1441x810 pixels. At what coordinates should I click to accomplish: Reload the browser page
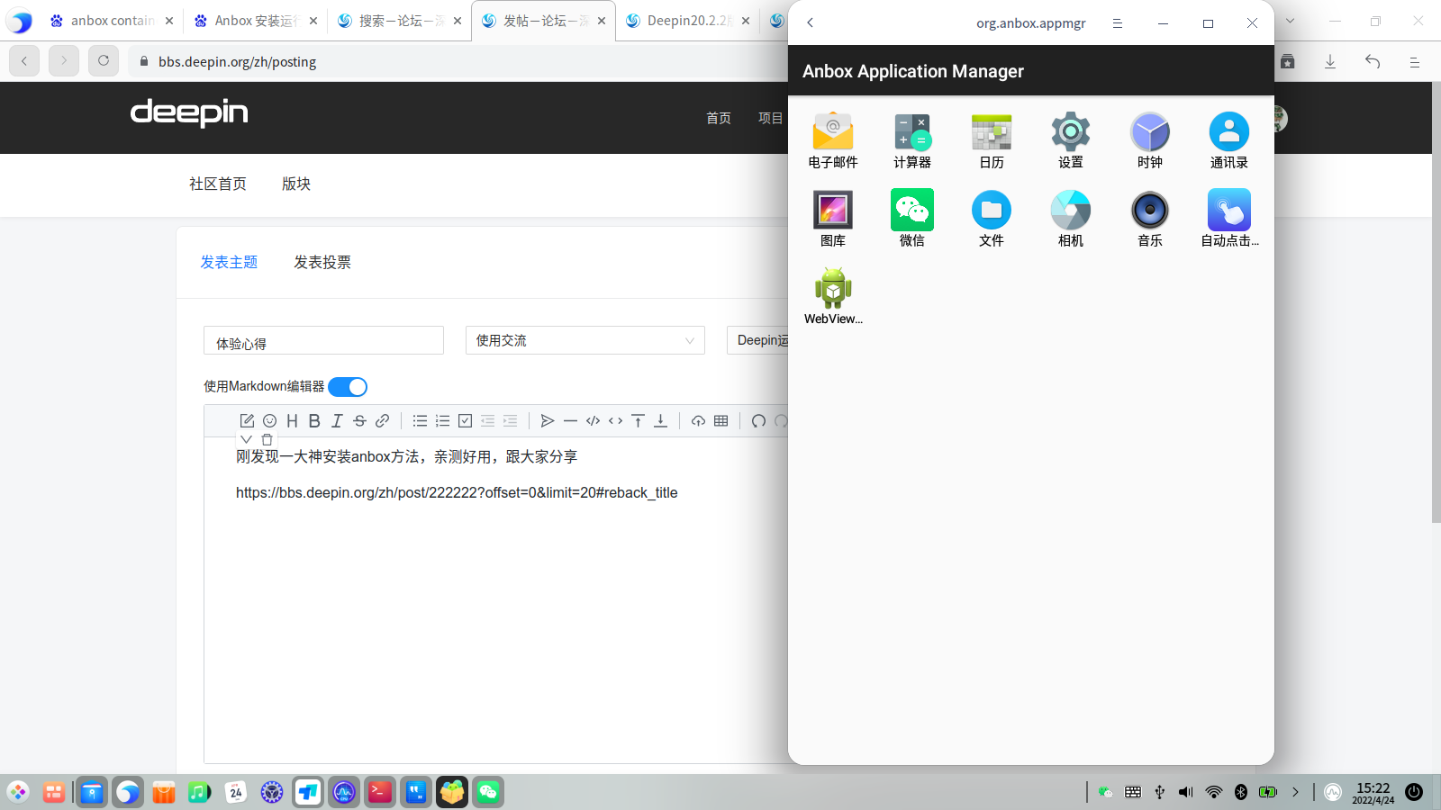pyautogui.click(x=104, y=61)
